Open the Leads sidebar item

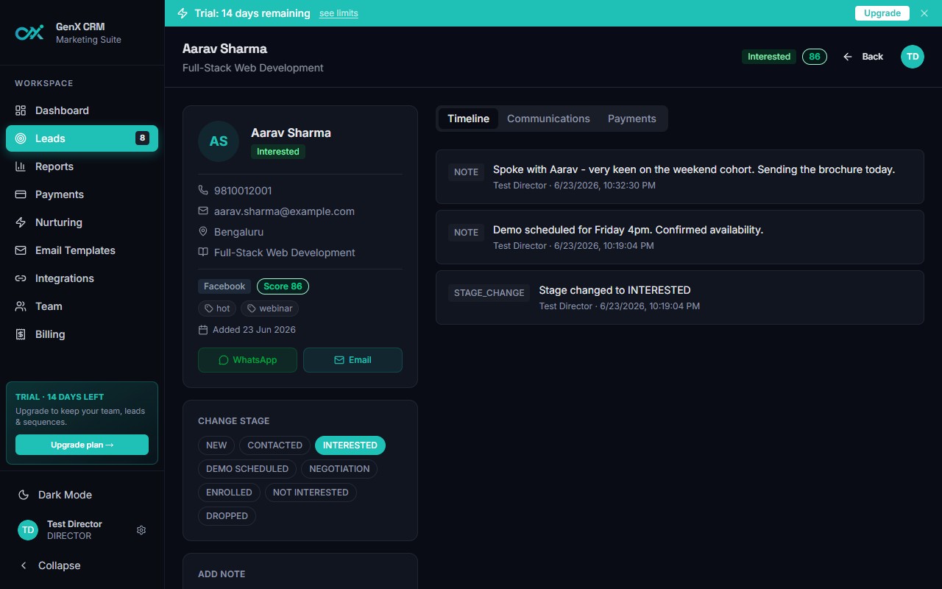click(82, 138)
